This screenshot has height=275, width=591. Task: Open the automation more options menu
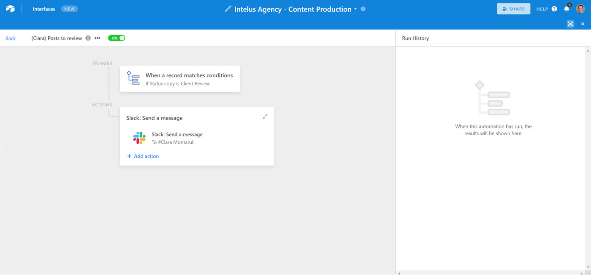(x=98, y=38)
